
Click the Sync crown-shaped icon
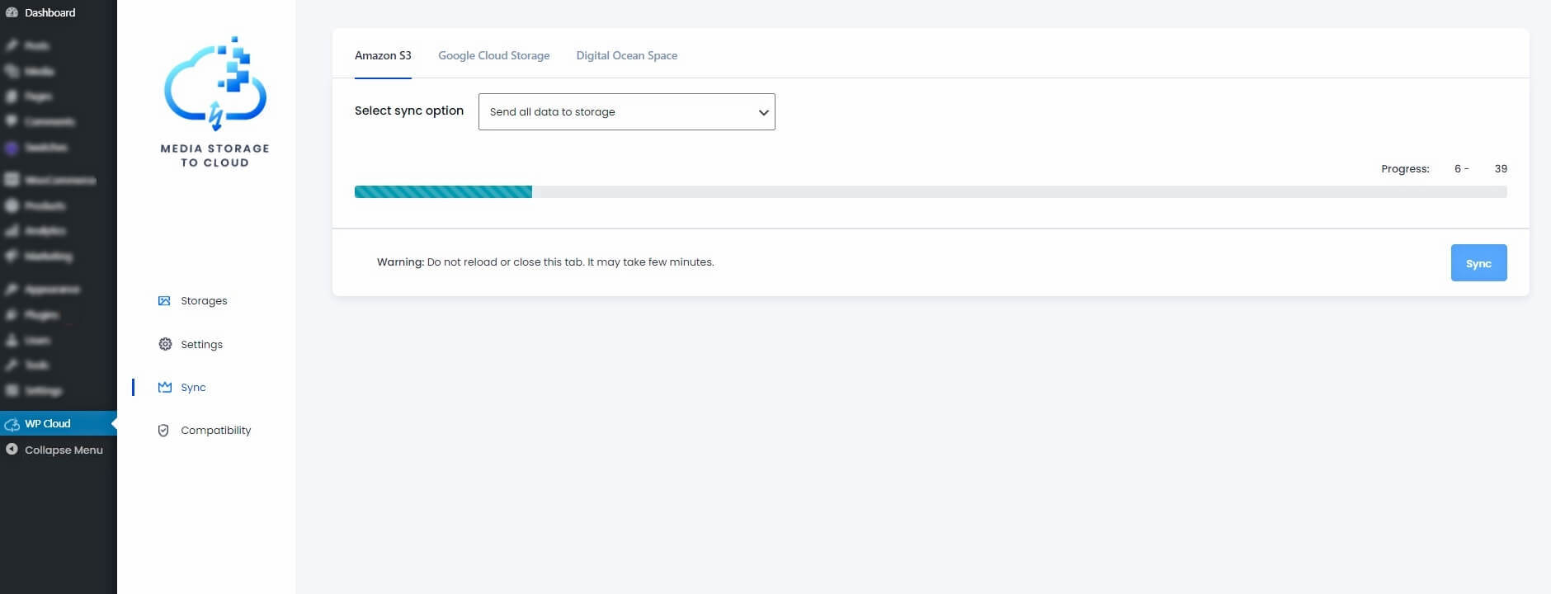(x=165, y=387)
